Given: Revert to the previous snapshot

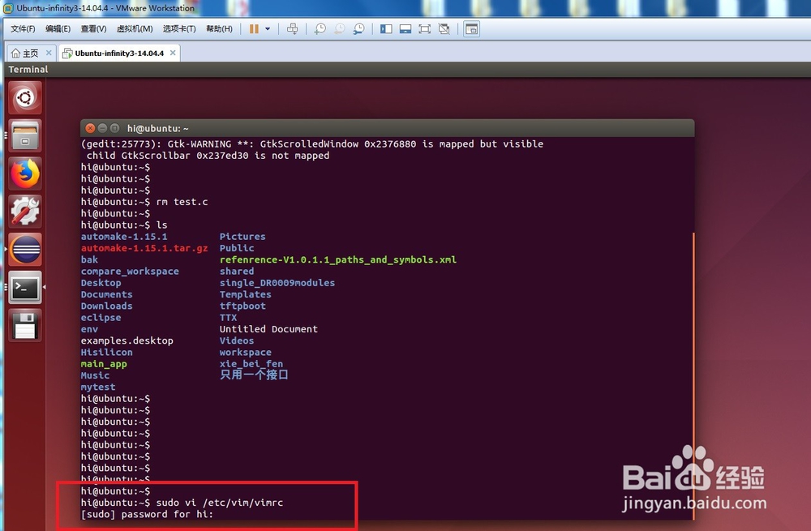Looking at the screenshot, I should pos(339,29).
